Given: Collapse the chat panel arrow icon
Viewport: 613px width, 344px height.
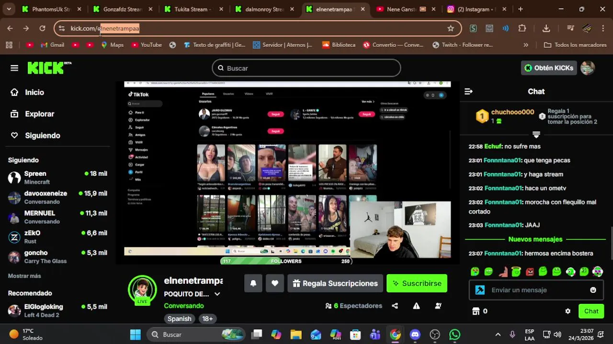Looking at the screenshot, I should (468, 91).
